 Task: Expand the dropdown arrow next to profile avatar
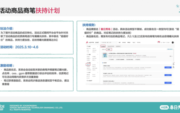174,43
